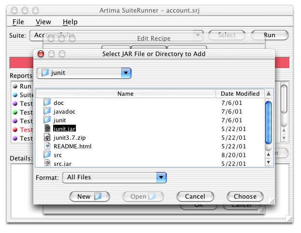
Task: Click the green Test report bullet icon
Action: point(15,112)
